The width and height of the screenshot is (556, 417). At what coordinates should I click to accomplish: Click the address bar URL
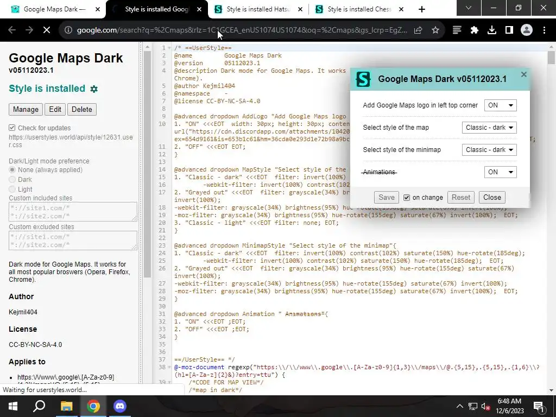[x=242, y=30]
